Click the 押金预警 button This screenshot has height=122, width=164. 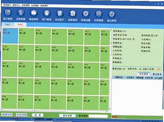pyautogui.click(x=22, y=115)
